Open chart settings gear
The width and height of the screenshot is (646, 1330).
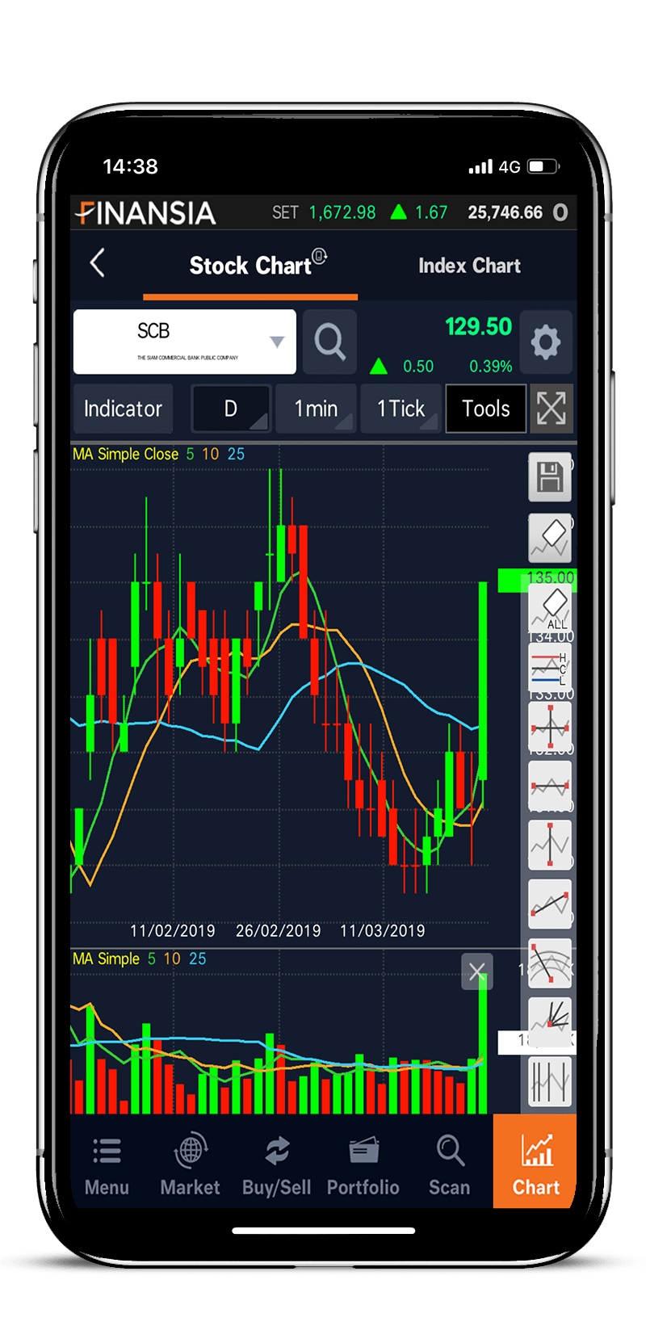tap(546, 342)
